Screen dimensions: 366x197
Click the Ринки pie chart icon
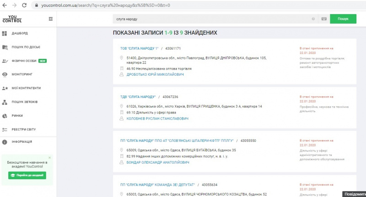[5, 116]
